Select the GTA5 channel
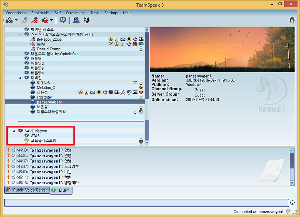This screenshot has width=300, height=217. coord(35,136)
